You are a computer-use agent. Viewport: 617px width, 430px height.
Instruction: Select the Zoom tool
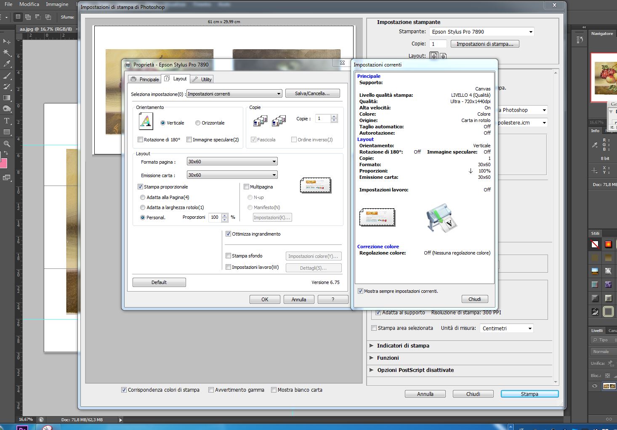point(7,143)
